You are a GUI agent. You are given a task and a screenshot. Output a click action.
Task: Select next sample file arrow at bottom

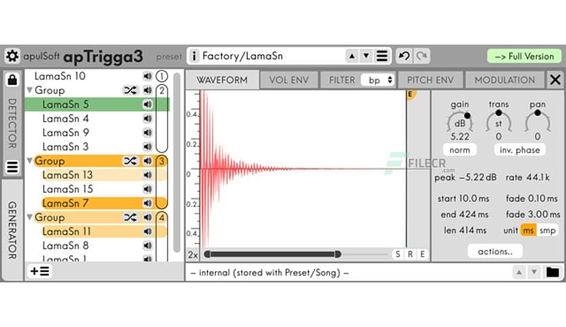tap(534, 272)
